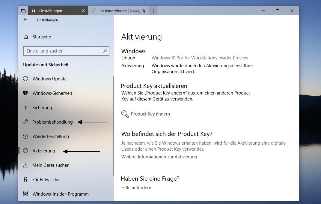Click the Für Entwickler tools icon

click(x=25, y=180)
